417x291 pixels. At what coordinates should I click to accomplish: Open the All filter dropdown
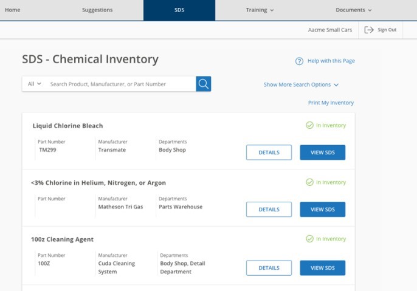[34, 84]
